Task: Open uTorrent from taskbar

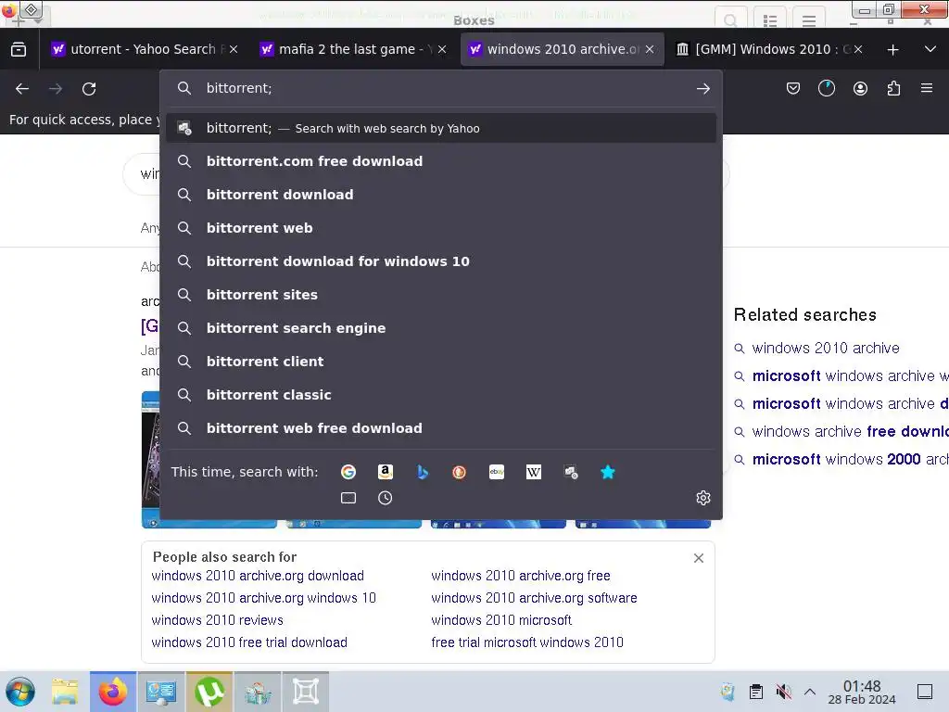Action: click(x=209, y=692)
